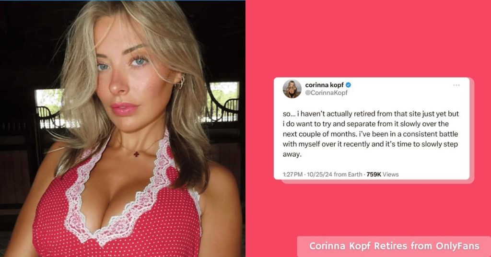Open the three-dot more options menu on tweet
Viewport: 491px width, 257px height.
pyautogui.click(x=456, y=85)
